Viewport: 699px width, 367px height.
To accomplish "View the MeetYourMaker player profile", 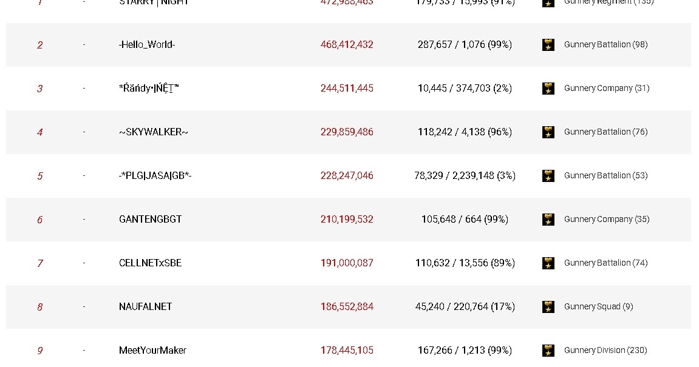I will coord(152,351).
